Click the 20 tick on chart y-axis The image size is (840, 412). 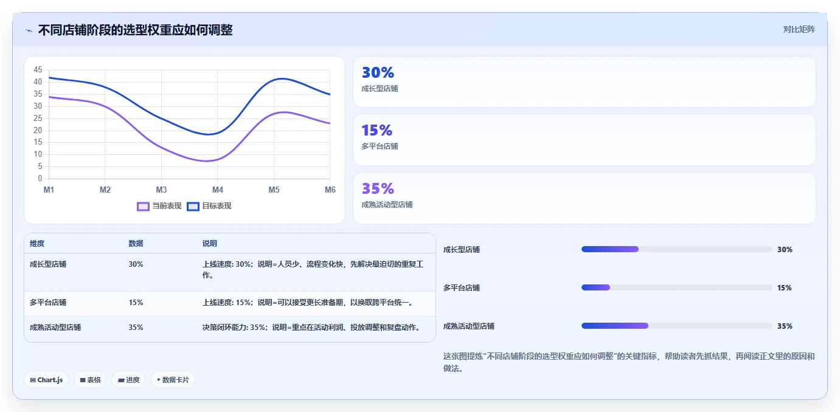click(x=38, y=130)
